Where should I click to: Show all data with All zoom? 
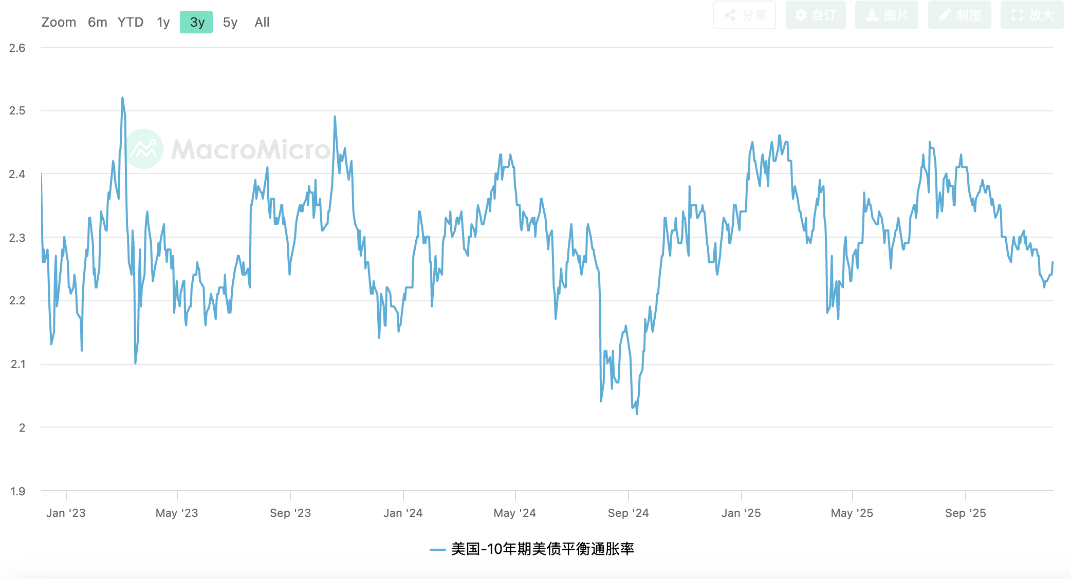(x=262, y=22)
